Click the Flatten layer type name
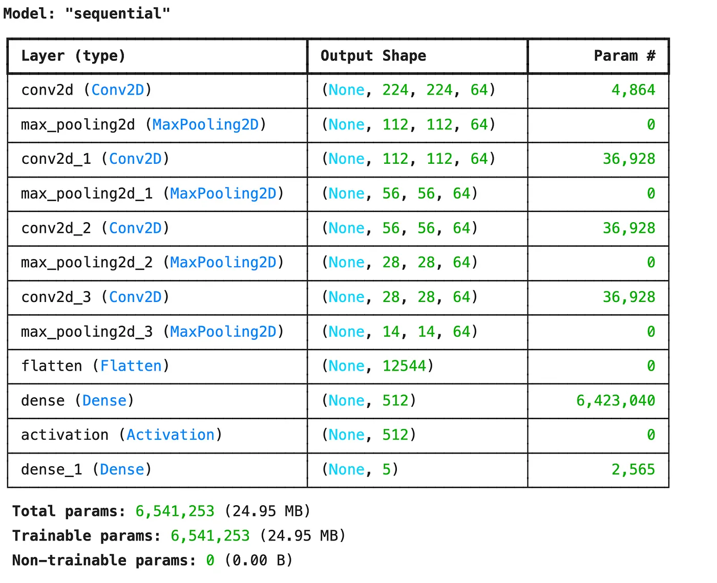 (131, 366)
